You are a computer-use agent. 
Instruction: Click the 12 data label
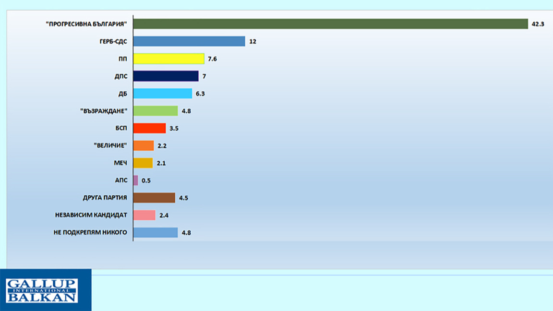[252, 42]
